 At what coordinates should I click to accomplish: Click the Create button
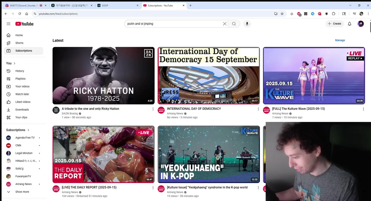[x=334, y=24]
